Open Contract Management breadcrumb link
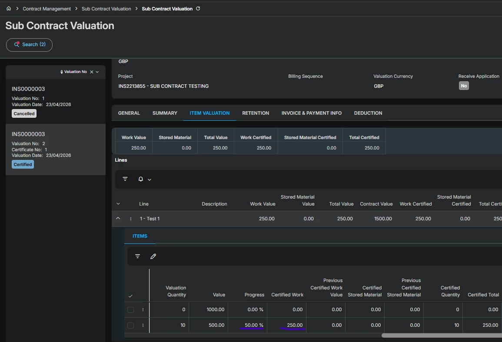Image resolution: width=502 pixels, height=342 pixels. point(47,9)
